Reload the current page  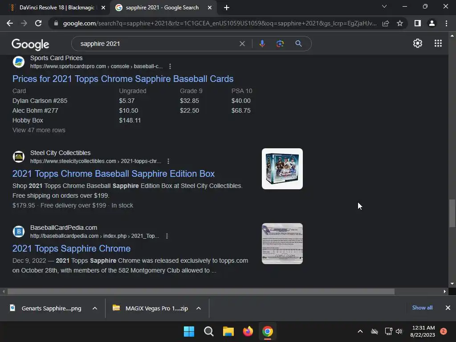(38, 23)
